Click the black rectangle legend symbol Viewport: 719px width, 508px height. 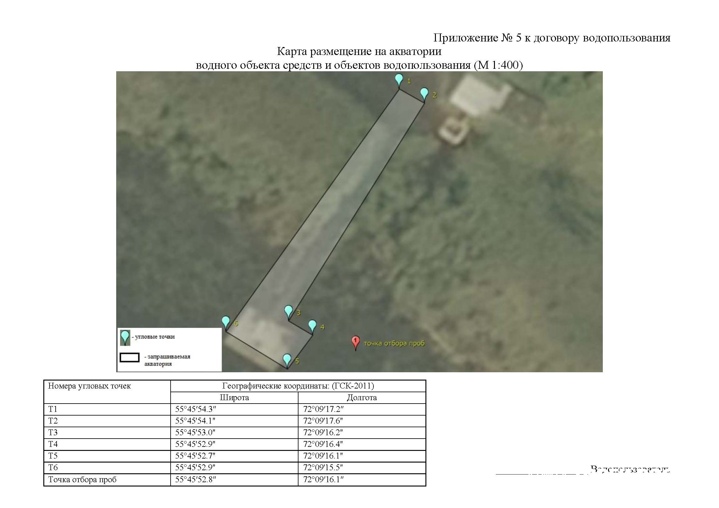coord(129,357)
